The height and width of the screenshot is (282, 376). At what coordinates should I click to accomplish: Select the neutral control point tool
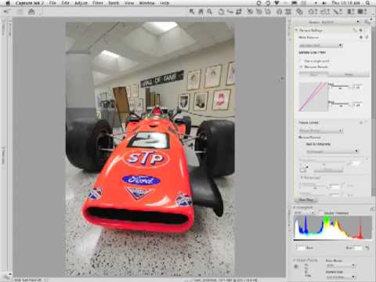259,12
